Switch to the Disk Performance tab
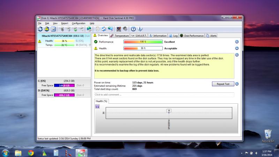279x157 pixels. [x=191, y=36]
